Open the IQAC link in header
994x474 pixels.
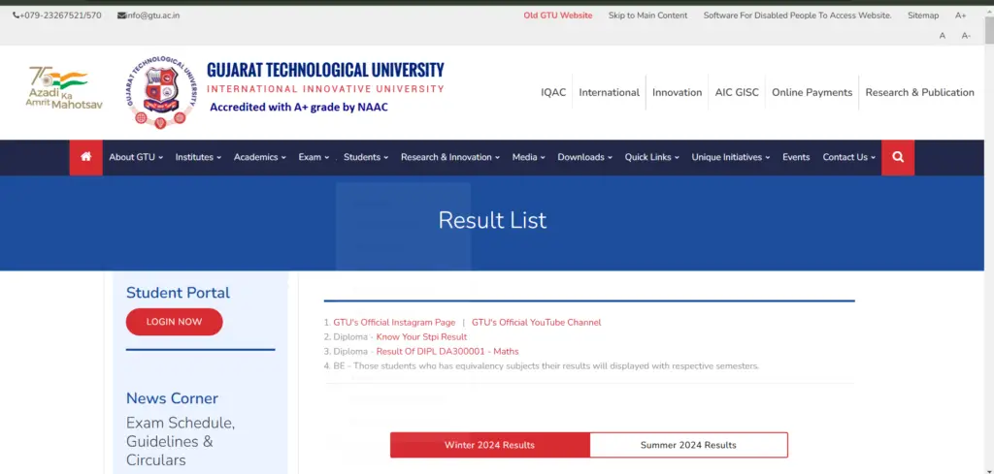[x=552, y=92]
